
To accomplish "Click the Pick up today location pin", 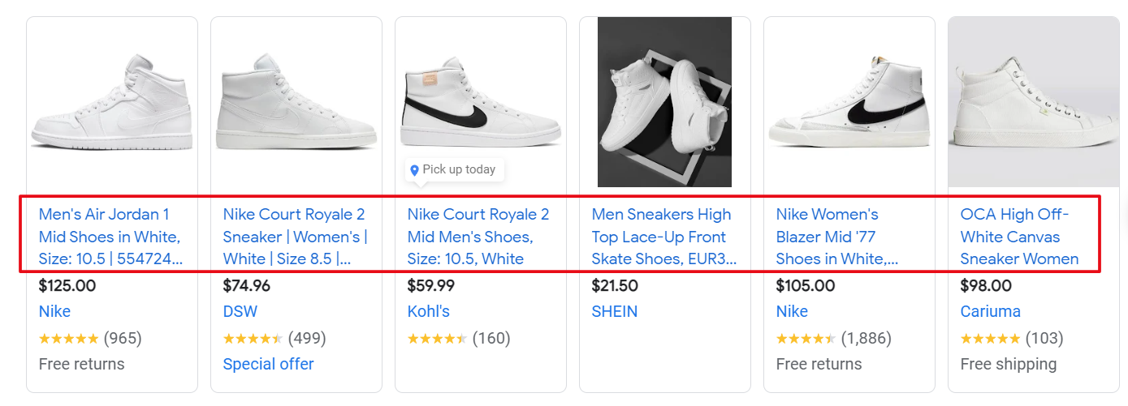I will coord(415,170).
